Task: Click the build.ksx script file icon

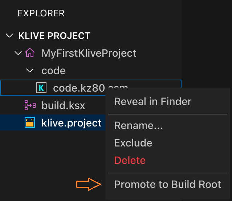Action: point(30,105)
